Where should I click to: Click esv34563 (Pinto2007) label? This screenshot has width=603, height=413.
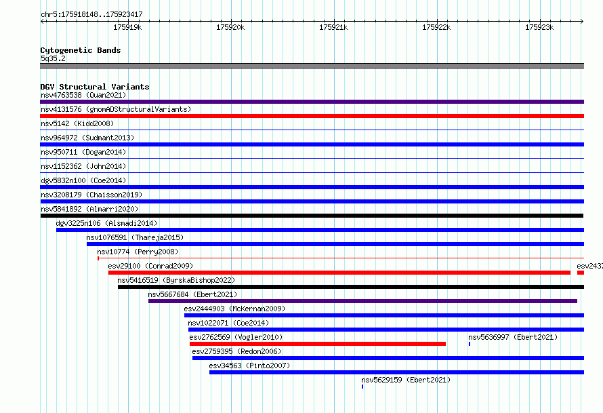point(249,366)
